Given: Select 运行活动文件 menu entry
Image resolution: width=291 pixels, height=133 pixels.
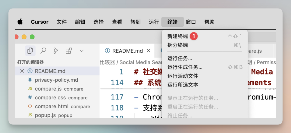Looking at the screenshot, I should (205, 76).
